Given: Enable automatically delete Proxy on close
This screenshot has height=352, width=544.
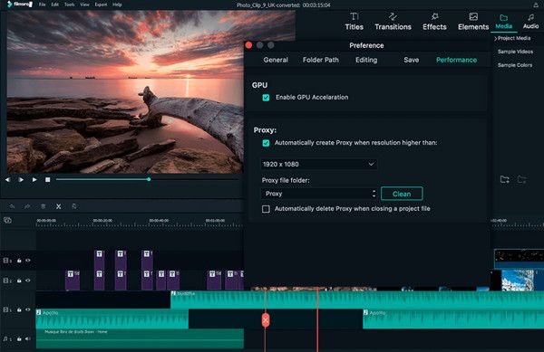Looking at the screenshot, I should 266,209.
